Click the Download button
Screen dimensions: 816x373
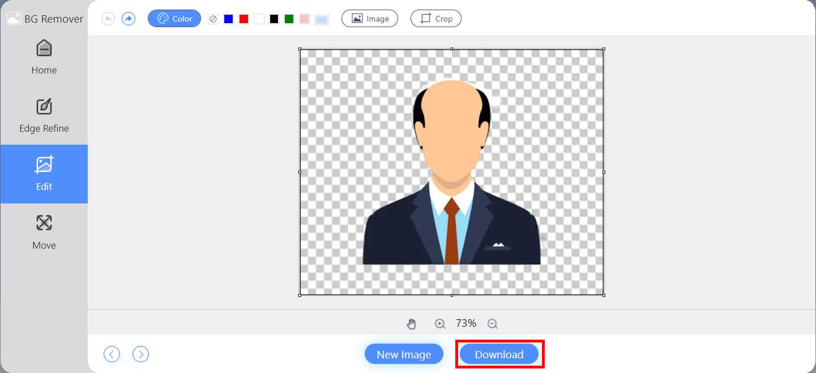click(499, 354)
